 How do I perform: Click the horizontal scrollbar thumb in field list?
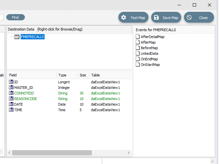[x=52, y=153]
